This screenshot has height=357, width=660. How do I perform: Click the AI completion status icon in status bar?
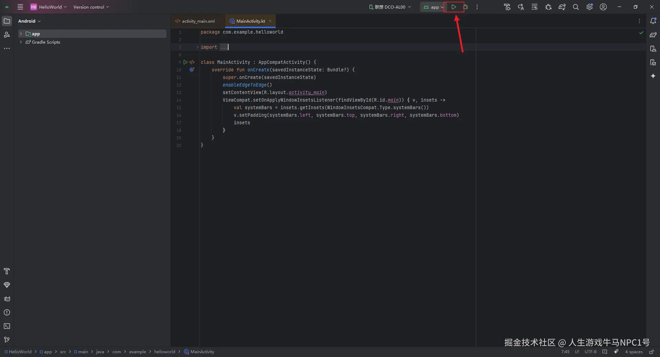(x=616, y=352)
